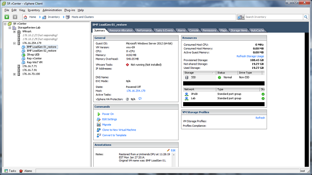Click the BMF LoadGen 01_restore VM icon
The width and height of the screenshot is (312, 175).
(x=23, y=47)
